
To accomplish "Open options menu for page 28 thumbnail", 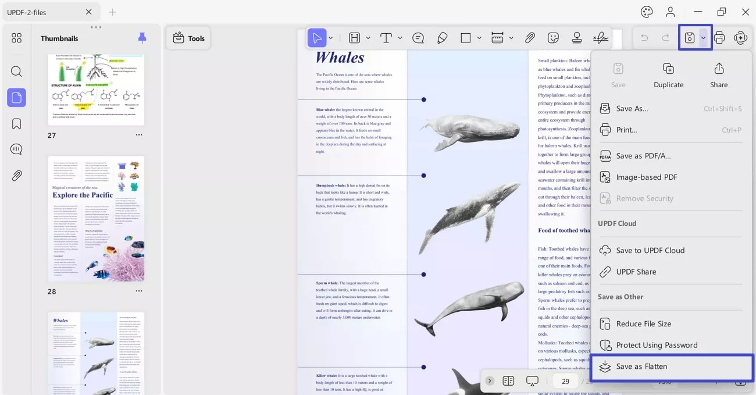I will coord(139,291).
